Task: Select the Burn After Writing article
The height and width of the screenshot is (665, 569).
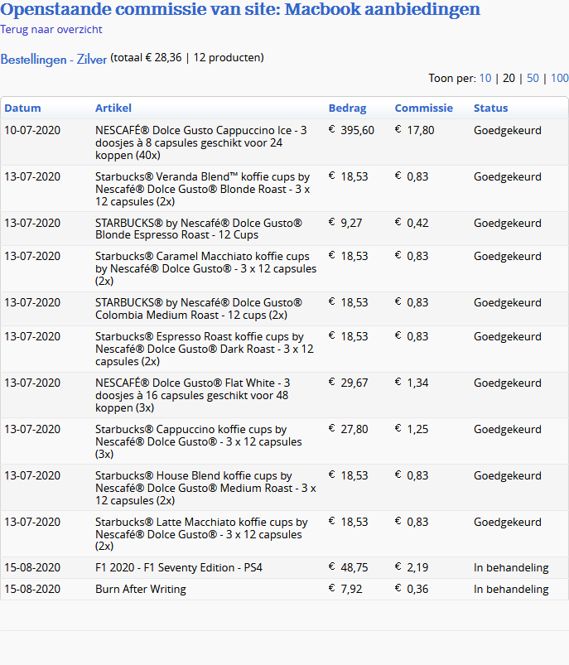Action: 141,589
